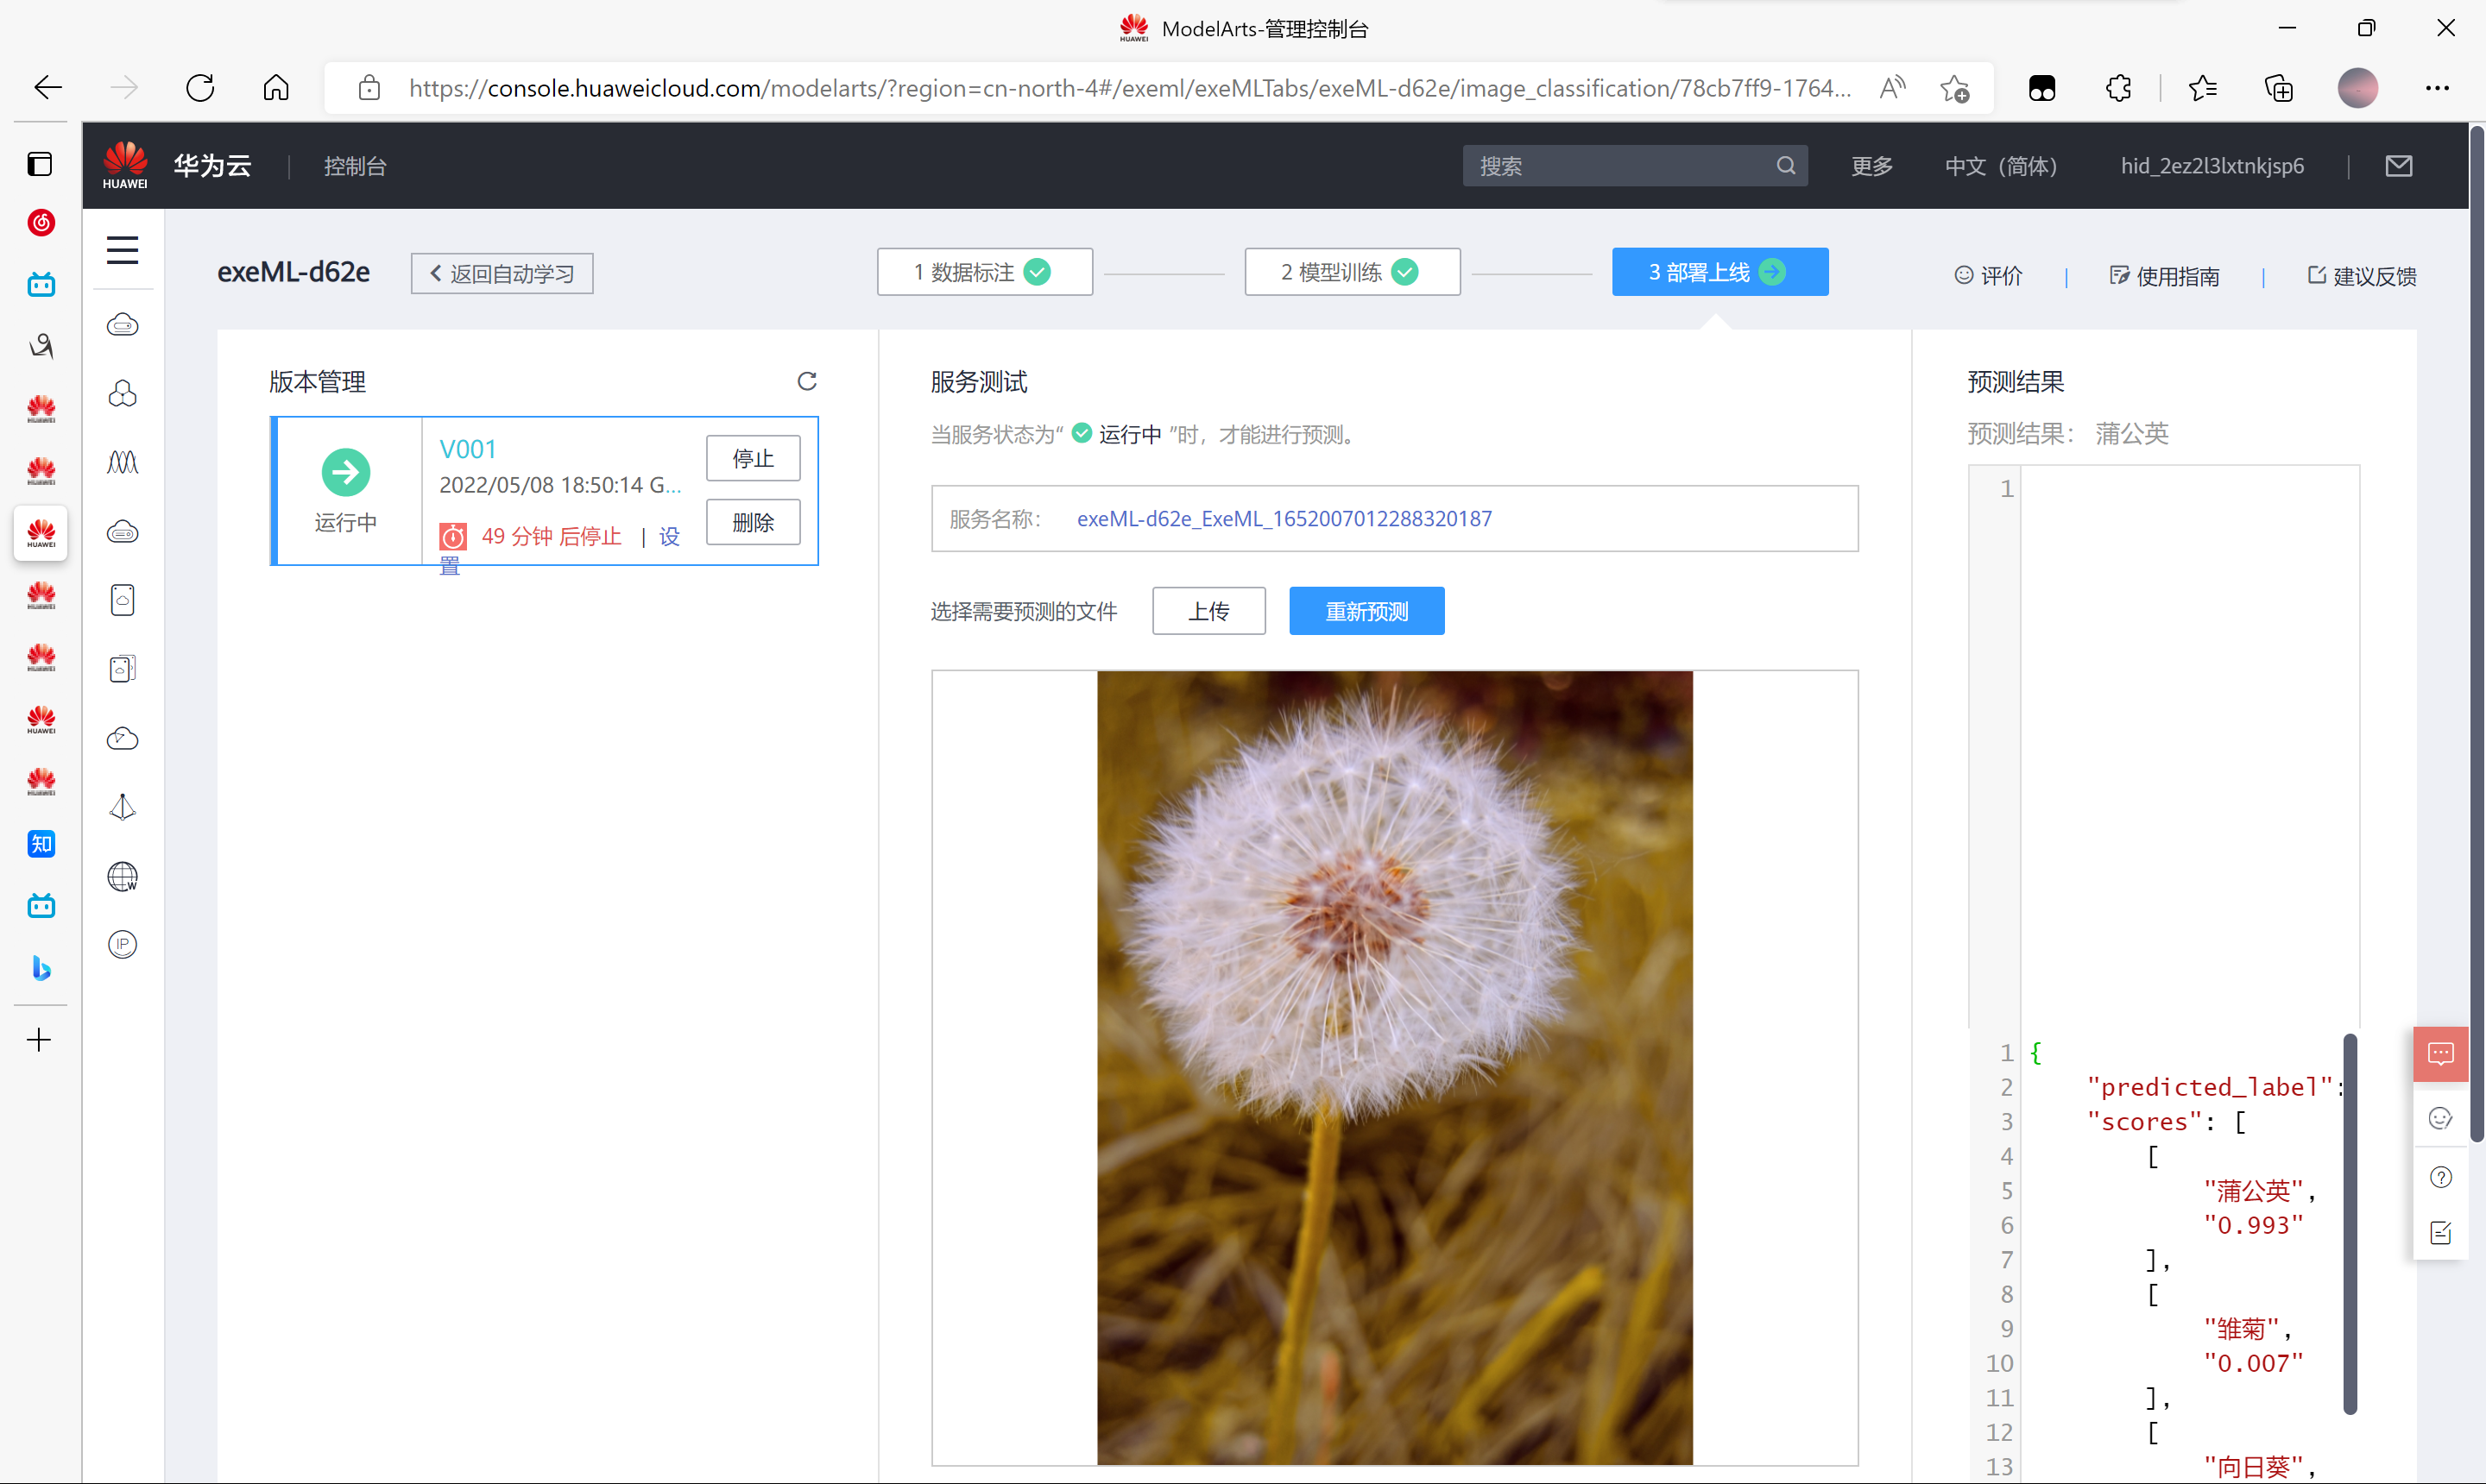Expand account menu hid_2ez2l3lxtnkjsp6
The width and height of the screenshot is (2486, 1484).
(2211, 166)
